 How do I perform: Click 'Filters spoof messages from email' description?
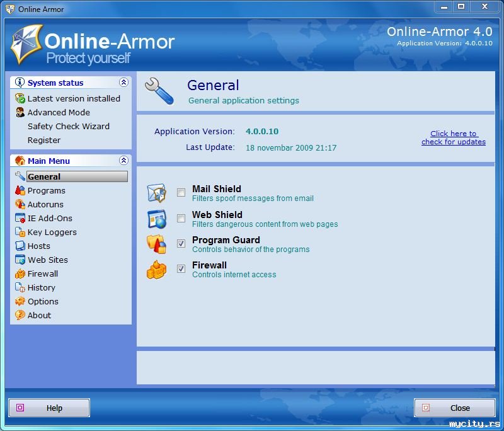pyautogui.click(x=253, y=198)
